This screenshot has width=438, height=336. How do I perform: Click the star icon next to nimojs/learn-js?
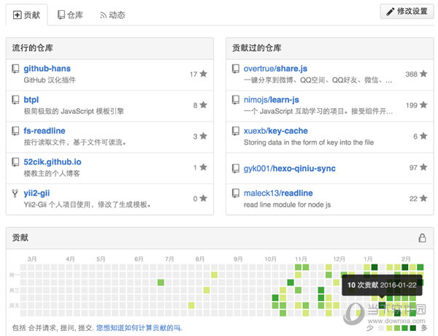pyautogui.click(x=424, y=105)
